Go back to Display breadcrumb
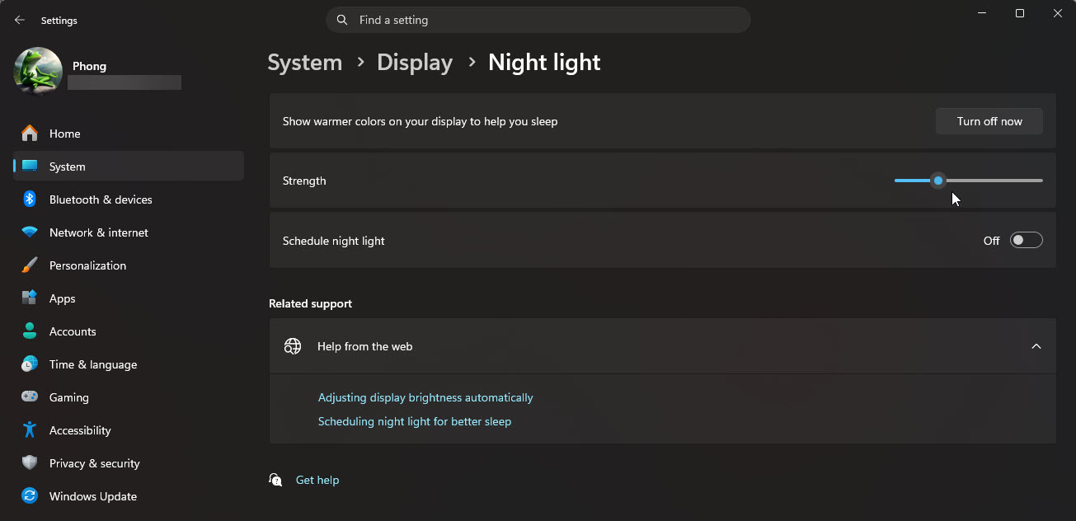 (x=415, y=63)
